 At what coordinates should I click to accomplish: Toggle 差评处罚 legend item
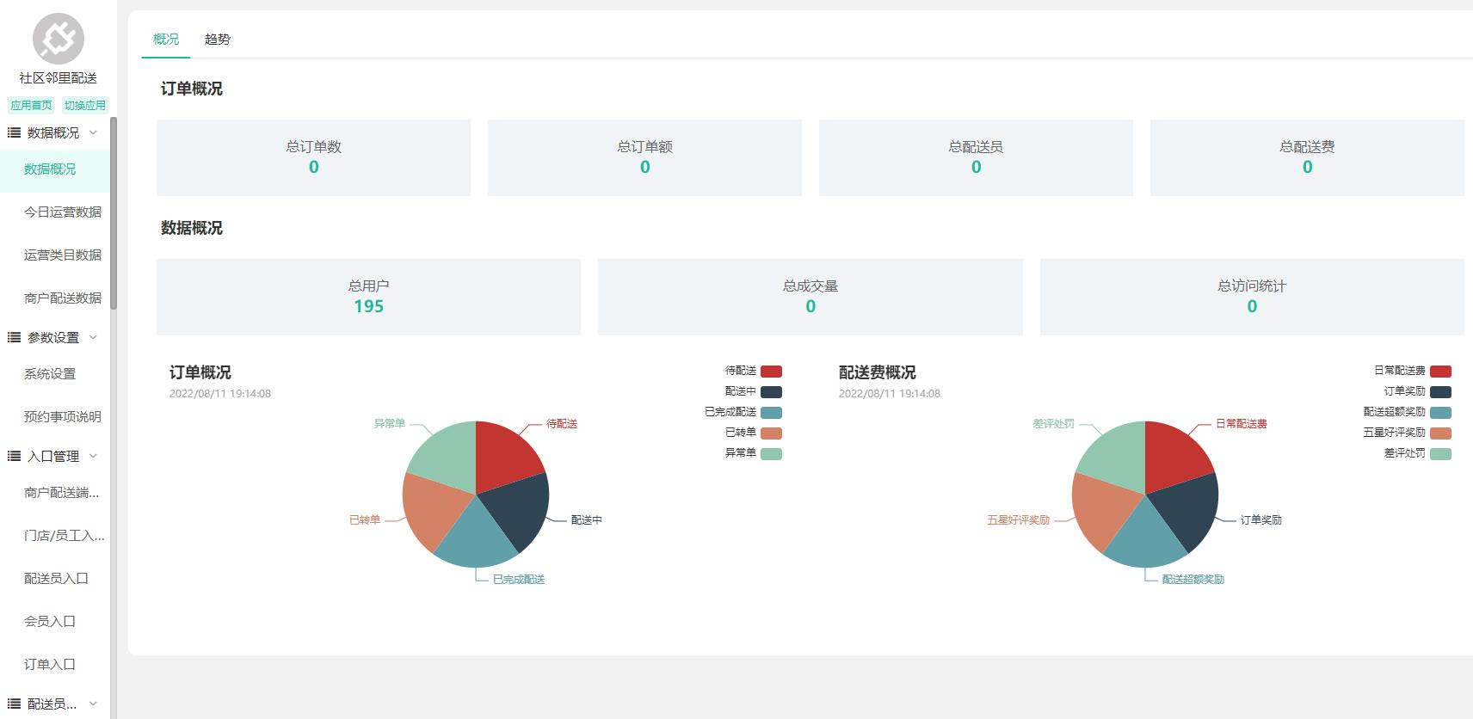point(1439,453)
